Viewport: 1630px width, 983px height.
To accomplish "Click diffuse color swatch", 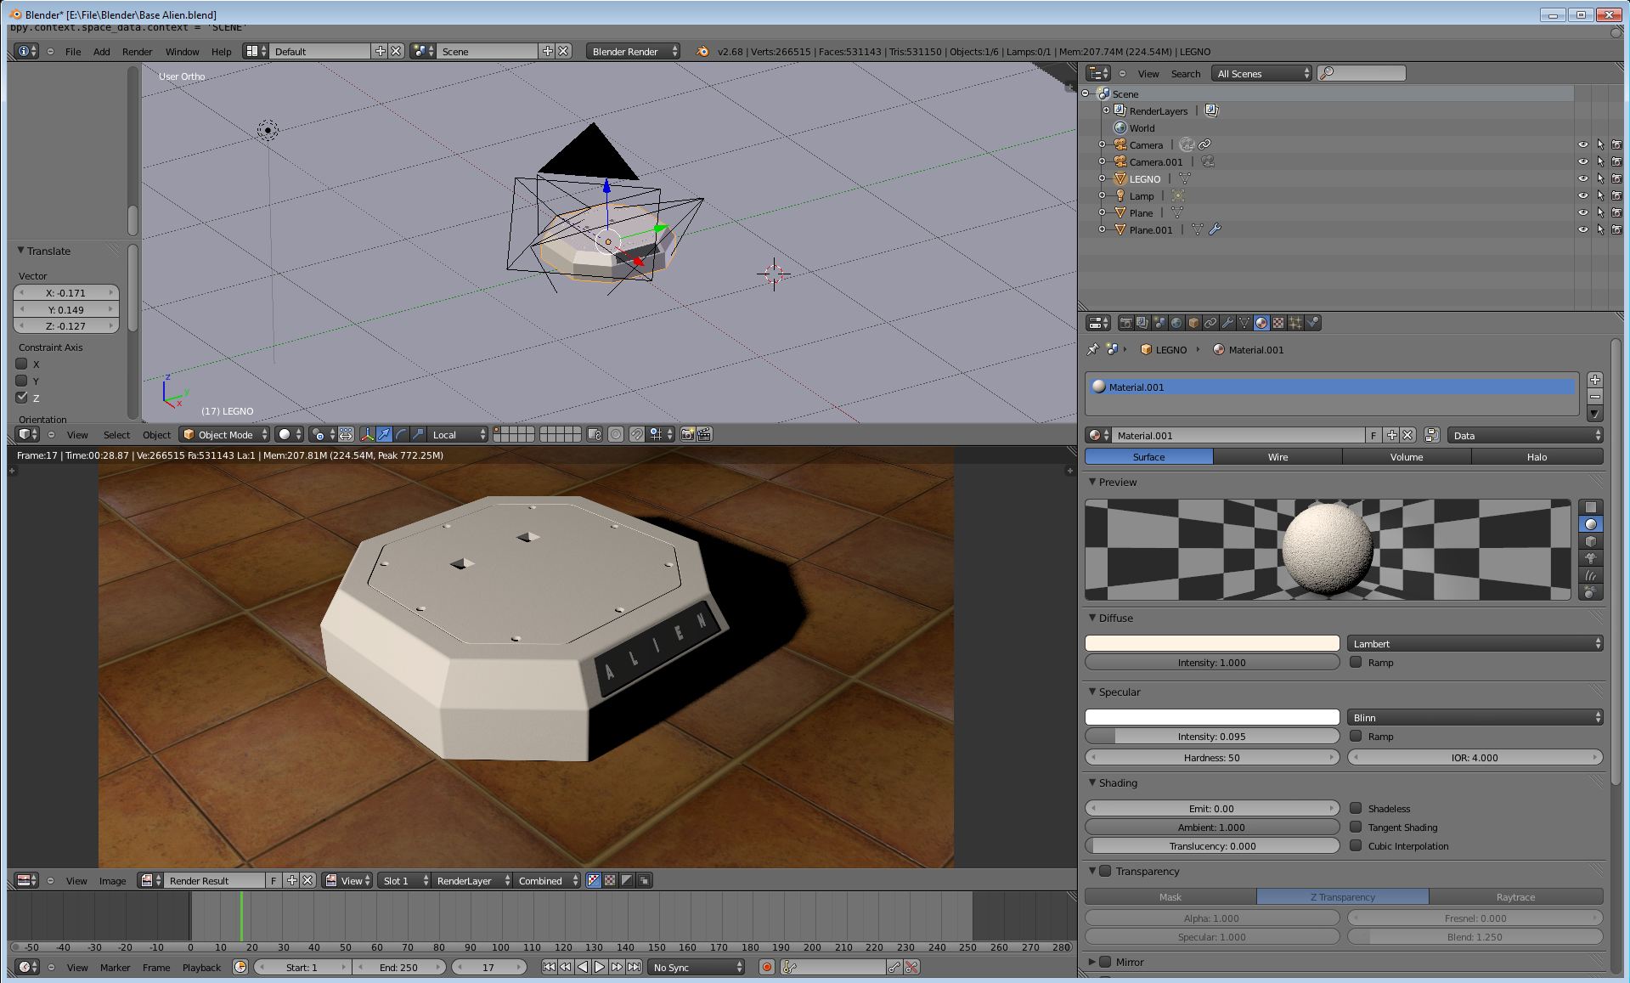I will point(1212,643).
